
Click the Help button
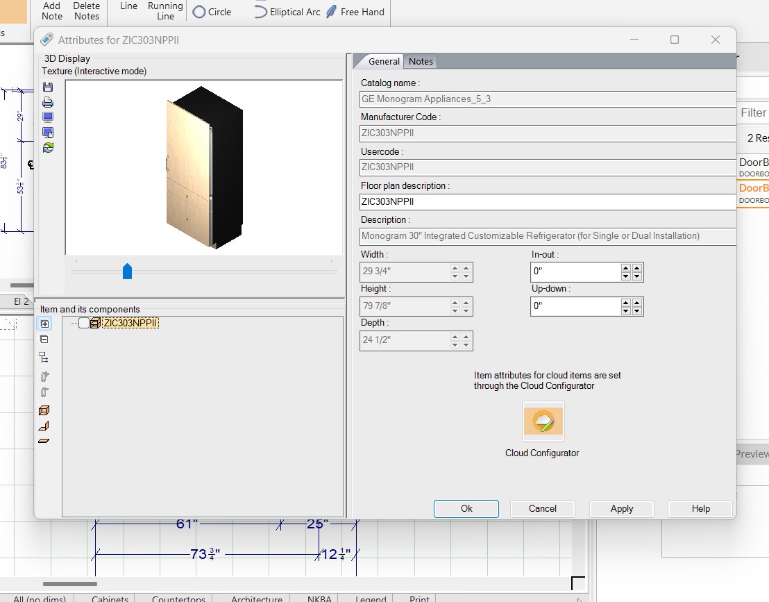point(700,509)
